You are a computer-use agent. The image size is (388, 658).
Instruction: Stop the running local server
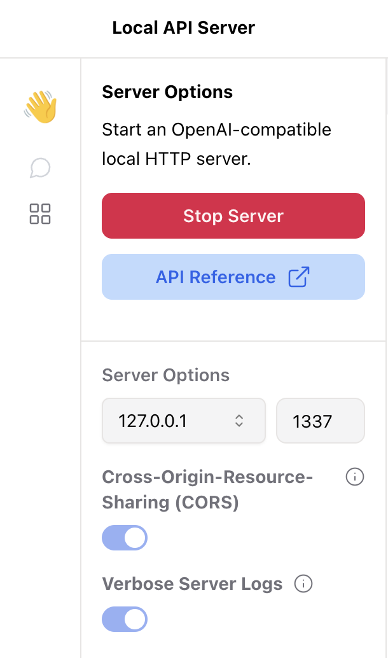(233, 216)
